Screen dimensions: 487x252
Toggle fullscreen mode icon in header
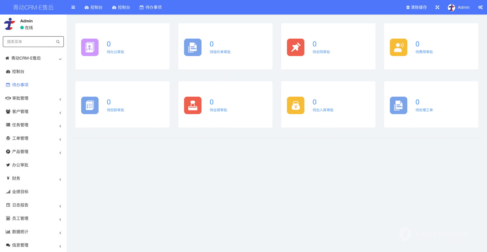tap(437, 7)
